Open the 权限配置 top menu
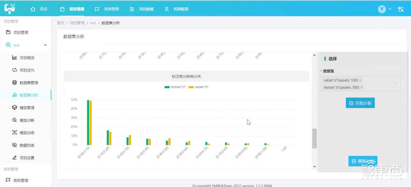This screenshot has width=411, height=187. click(176, 9)
